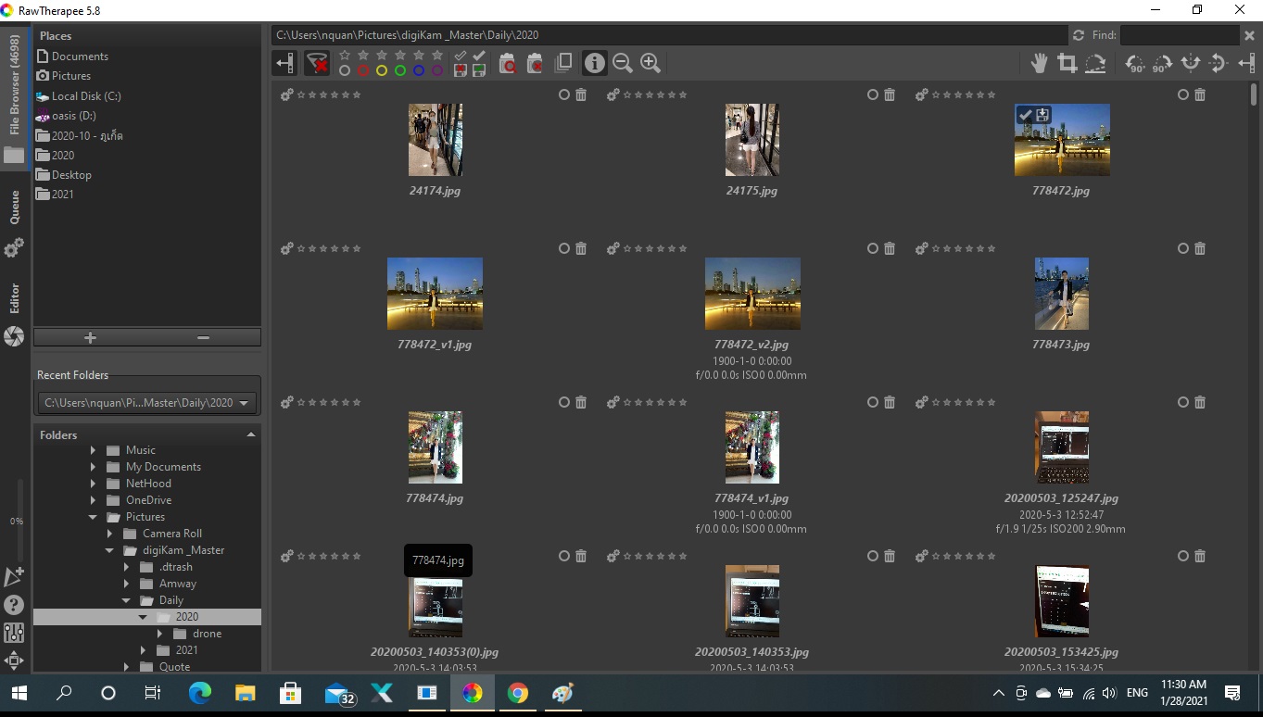Clear all thumbnail filters

[x=317, y=63]
